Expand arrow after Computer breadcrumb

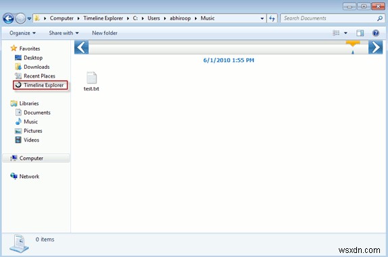78,18
